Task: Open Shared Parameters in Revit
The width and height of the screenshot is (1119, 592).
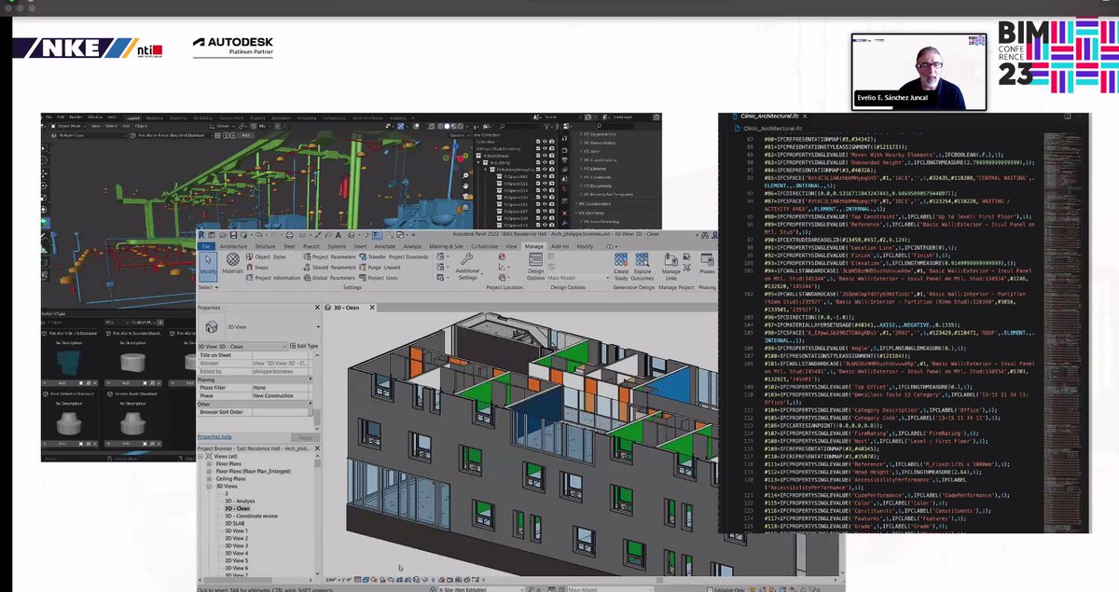Action: [x=330, y=268]
